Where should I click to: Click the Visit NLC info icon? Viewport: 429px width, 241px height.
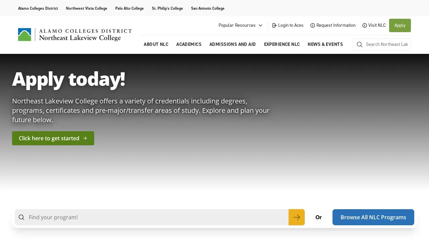coord(365,25)
